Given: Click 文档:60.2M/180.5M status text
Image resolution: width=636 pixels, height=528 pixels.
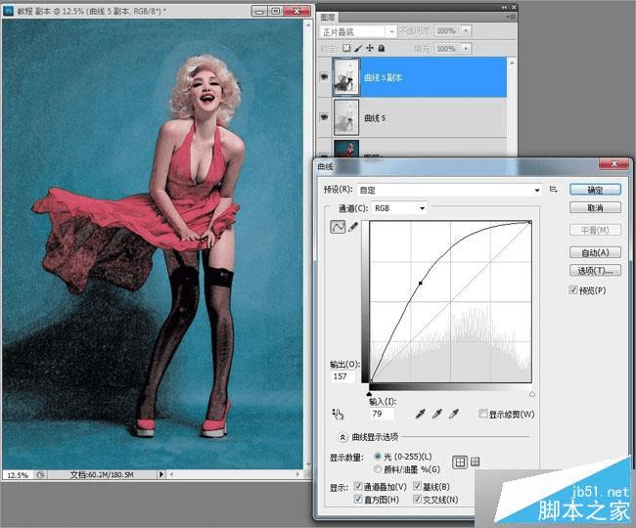Looking at the screenshot, I should [x=102, y=474].
